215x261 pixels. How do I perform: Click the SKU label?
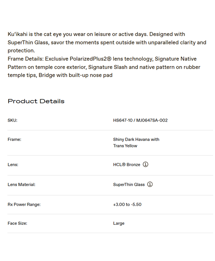[x=13, y=120]
